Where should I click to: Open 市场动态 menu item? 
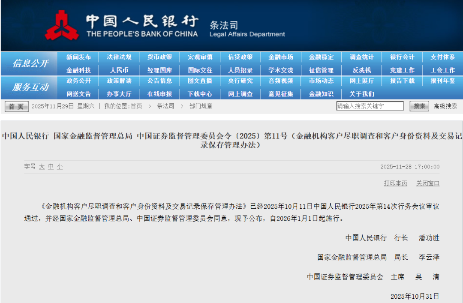(321, 81)
